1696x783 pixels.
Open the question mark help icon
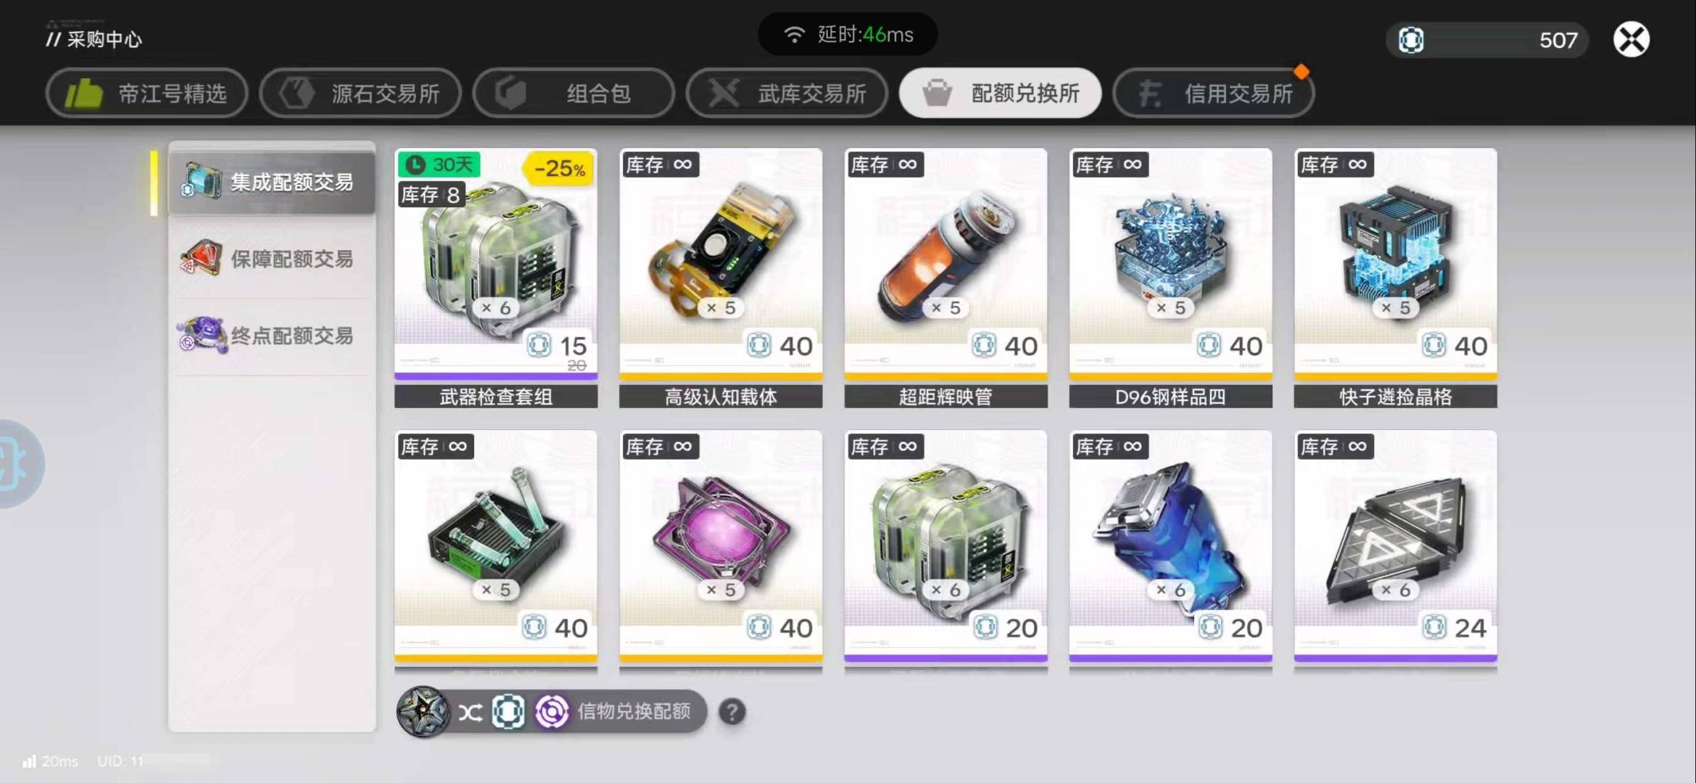point(732,712)
